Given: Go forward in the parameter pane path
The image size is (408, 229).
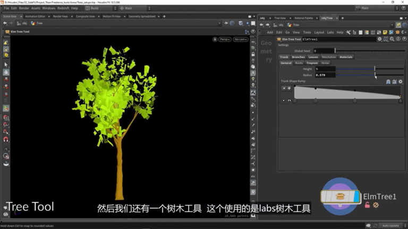Looking at the screenshot, I should point(268,25).
